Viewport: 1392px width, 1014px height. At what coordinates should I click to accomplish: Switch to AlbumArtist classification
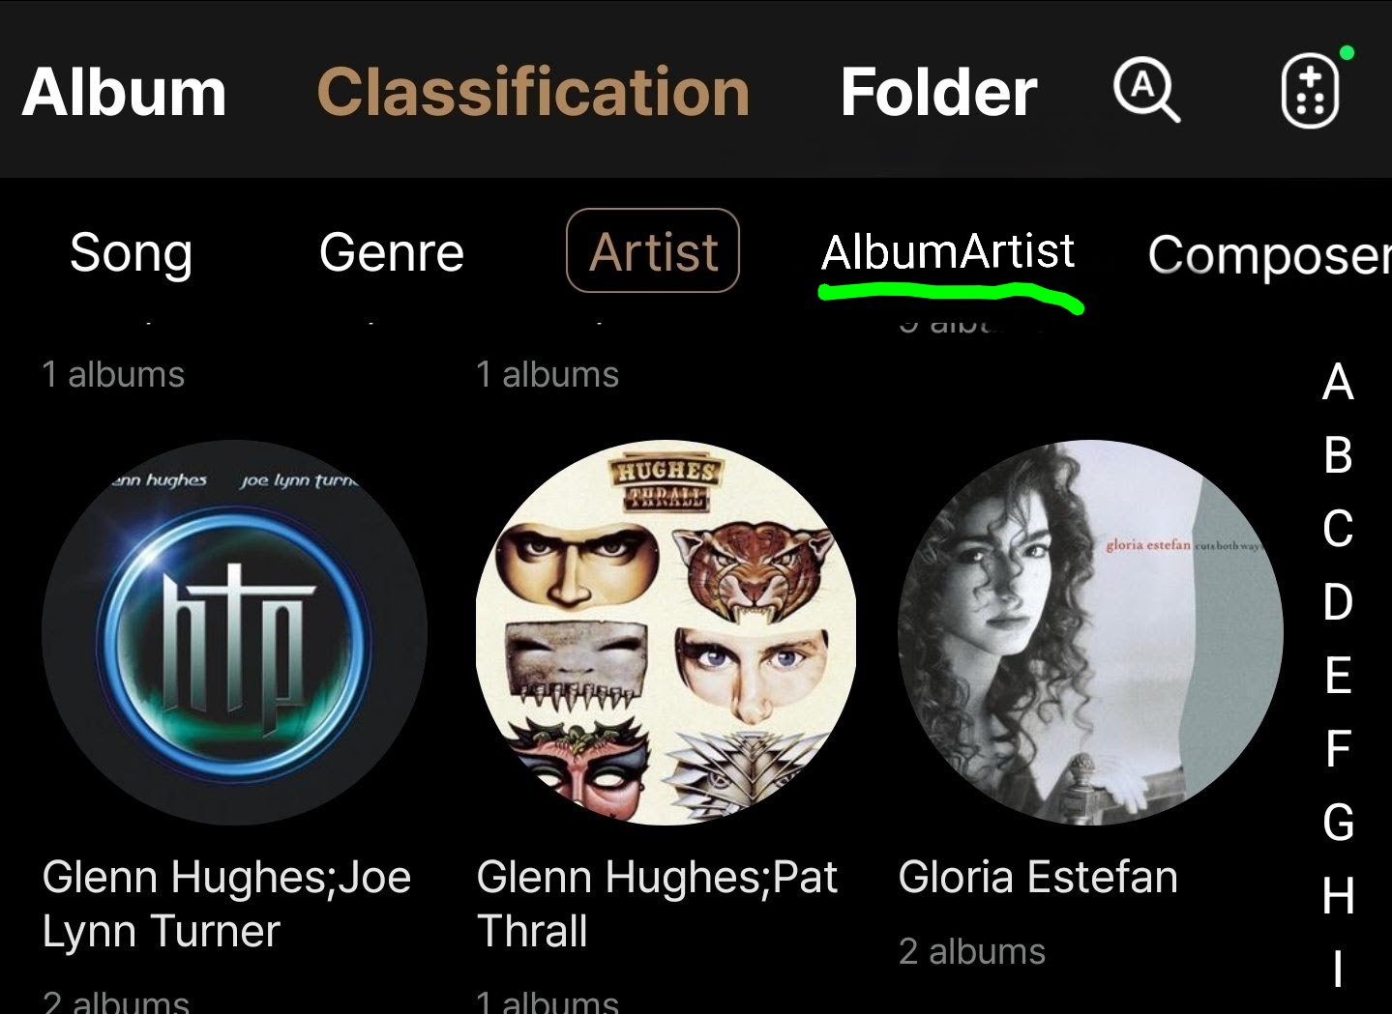coord(947,252)
